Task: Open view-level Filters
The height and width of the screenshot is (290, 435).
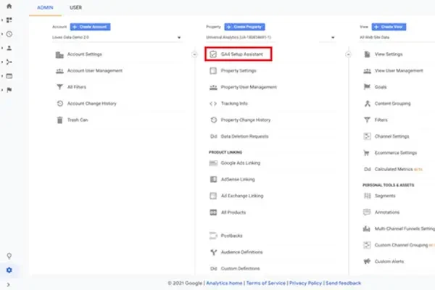Action: pos(381,120)
